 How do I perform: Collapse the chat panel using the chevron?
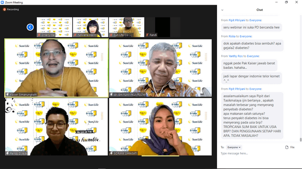pyautogui.click(x=222, y=10)
